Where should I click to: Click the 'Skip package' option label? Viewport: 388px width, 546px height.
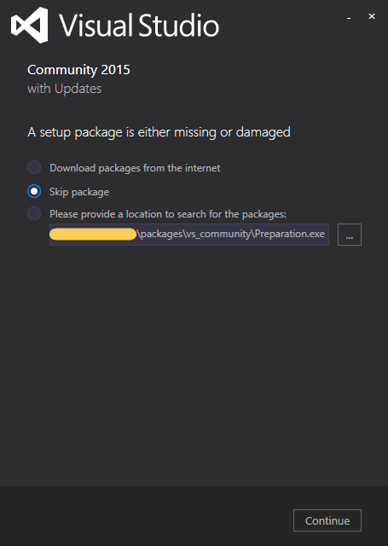79,192
